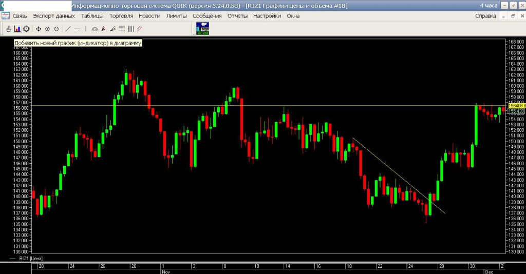Image resolution: width=526 pixels, height=274 pixels.
Task: Click the RIZ1 [Цена] legend label
Action: [30, 258]
